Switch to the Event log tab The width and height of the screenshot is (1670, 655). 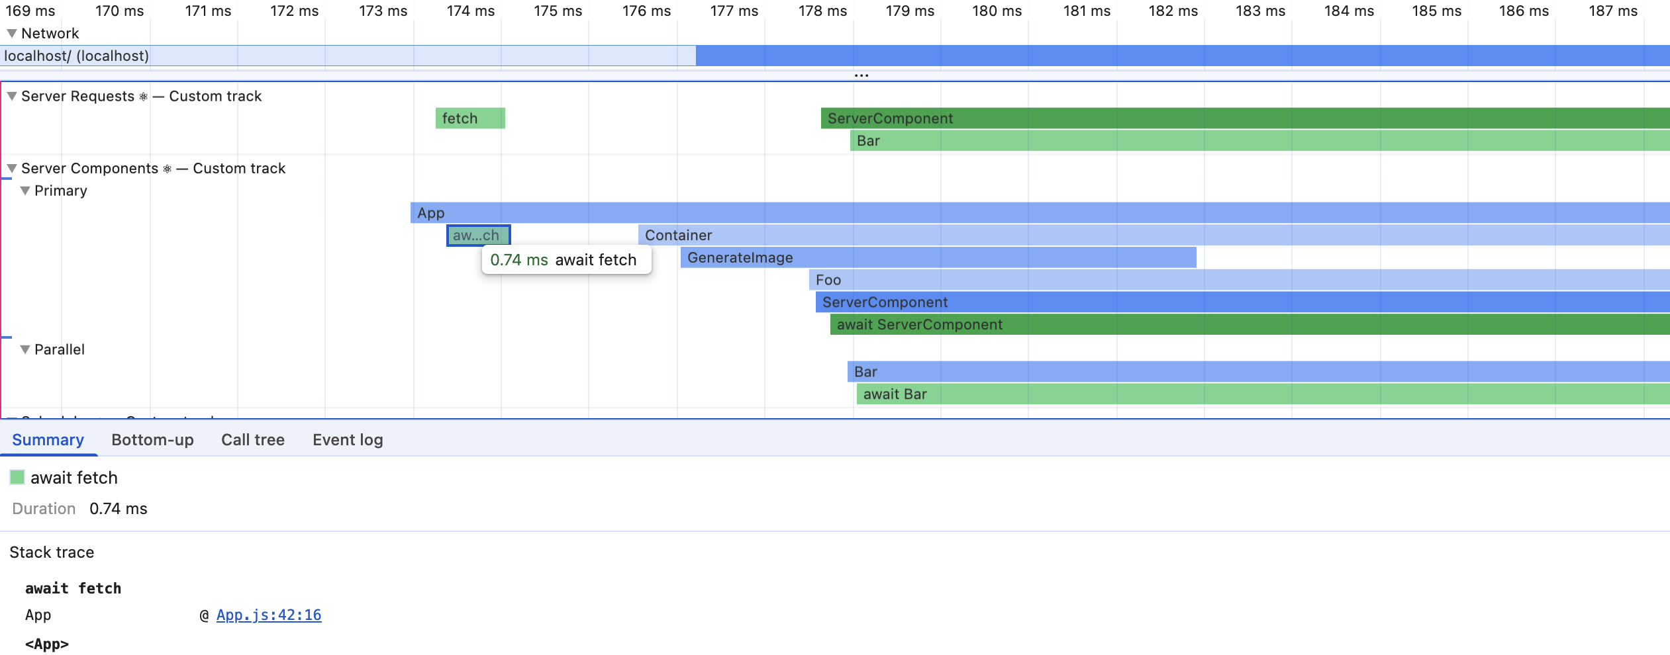coord(348,440)
